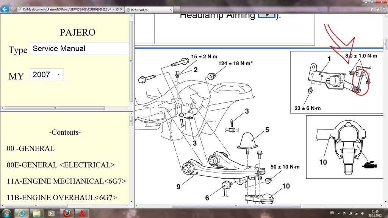Open the MY 2007 model year dropdown
Screen dimensions: 388x218
[x=47, y=75]
